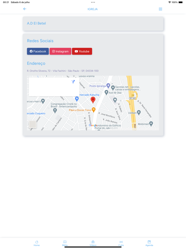Open the Facebook page button

pyautogui.click(x=38, y=51)
